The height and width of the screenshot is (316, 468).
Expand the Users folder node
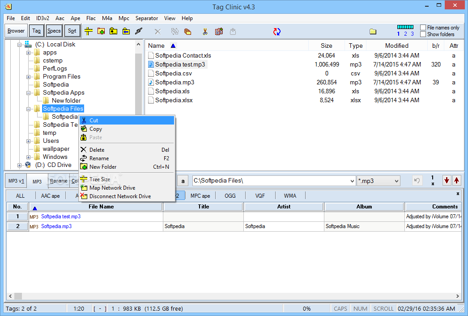point(28,141)
